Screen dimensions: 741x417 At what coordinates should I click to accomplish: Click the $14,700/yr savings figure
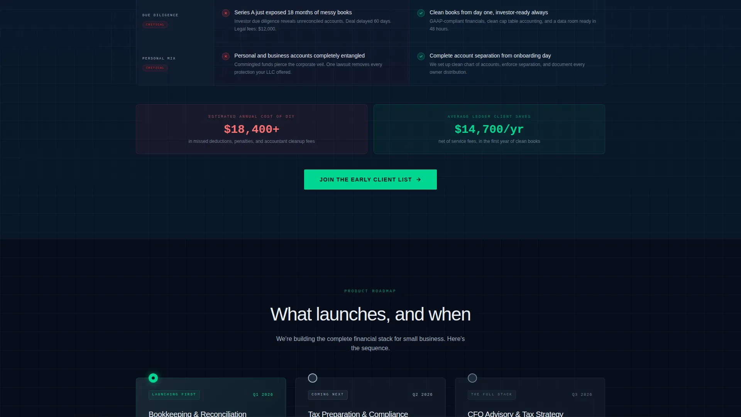pyautogui.click(x=489, y=129)
